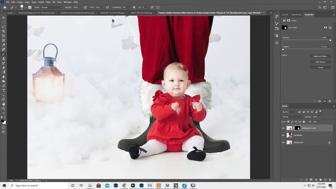
Task: Open the Window menu
Action: pyautogui.click(x=67, y=2)
